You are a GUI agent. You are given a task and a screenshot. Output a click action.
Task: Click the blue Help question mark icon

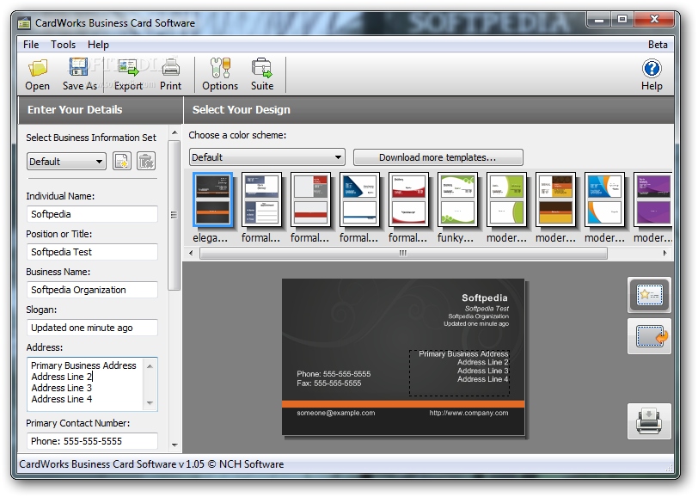(x=652, y=69)
